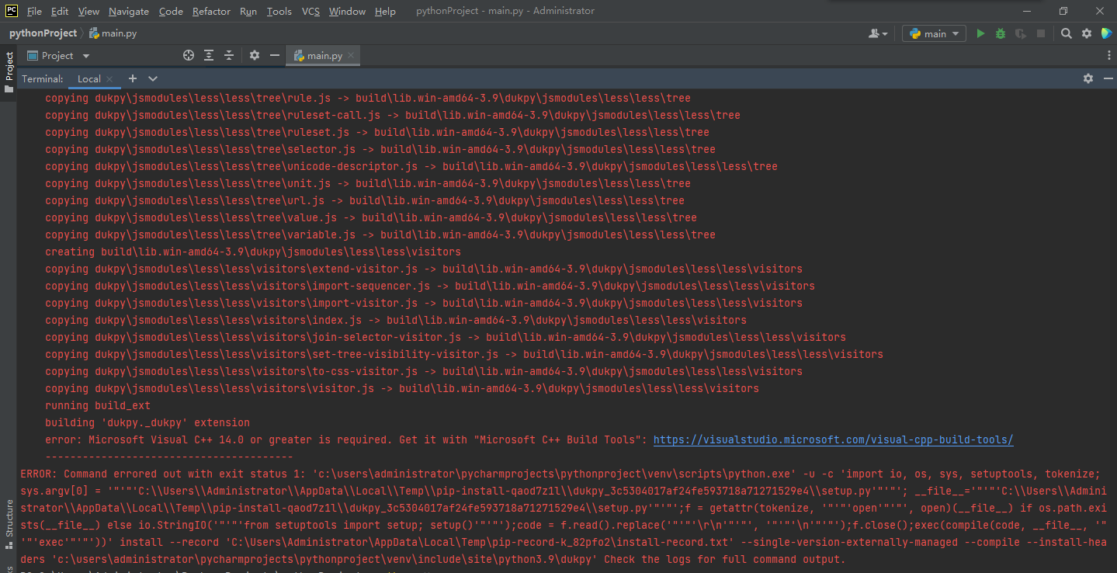The height and width of the screenshot is (573, 1117).
Task: Open the Code menu
Action: pos(171,11)
